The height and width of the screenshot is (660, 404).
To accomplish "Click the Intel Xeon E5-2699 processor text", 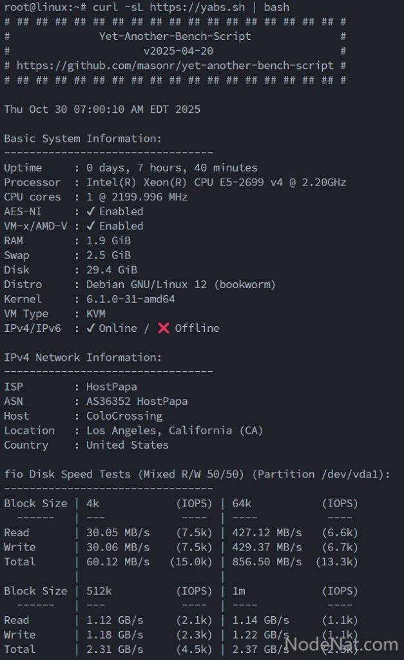I will point(216,182).
